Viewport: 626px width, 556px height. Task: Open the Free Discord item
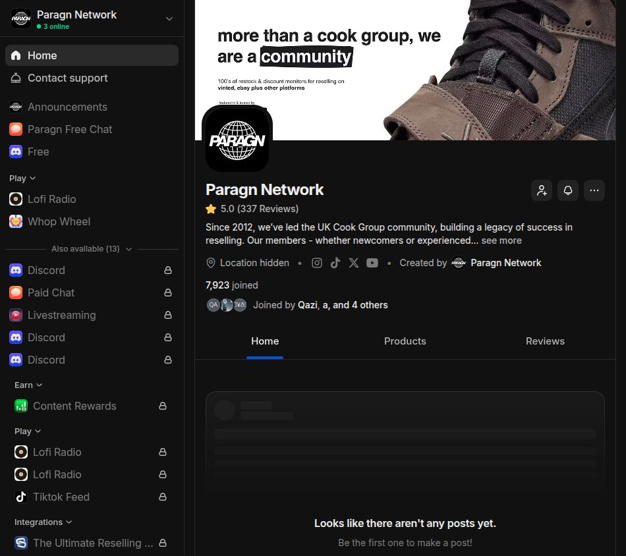(92, 152)
